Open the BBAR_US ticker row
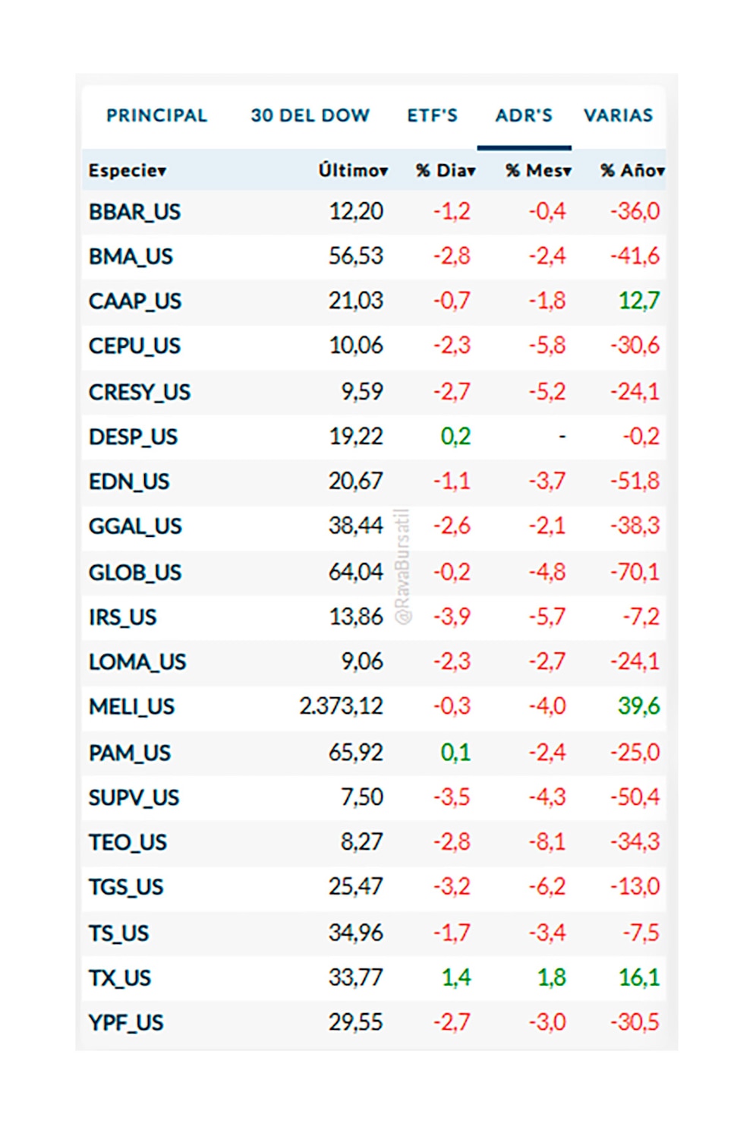 tap(134, 212)
